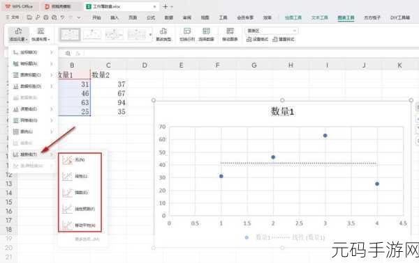Click the new tab plus button

coord(166,6)
